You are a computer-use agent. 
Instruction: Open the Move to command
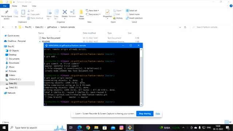(49, 15)
